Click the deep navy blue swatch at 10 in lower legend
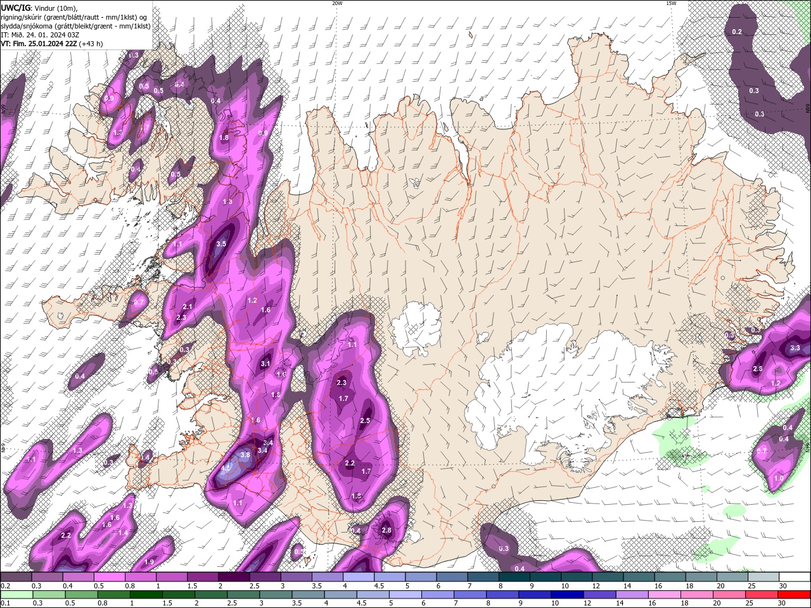The width and height of the screenshot is (811, 608). (567, 595)
